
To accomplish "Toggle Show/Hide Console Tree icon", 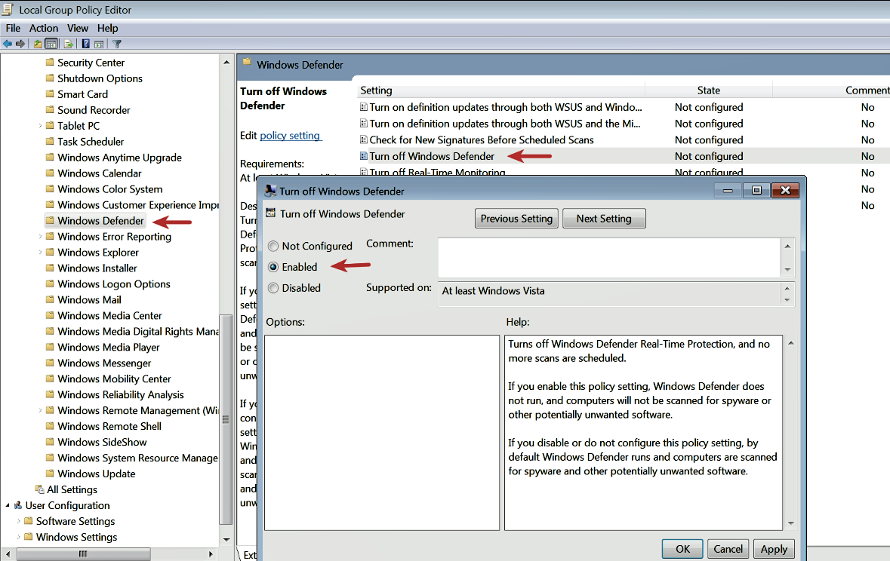I will pyautogui.click(x=51, y=44).
